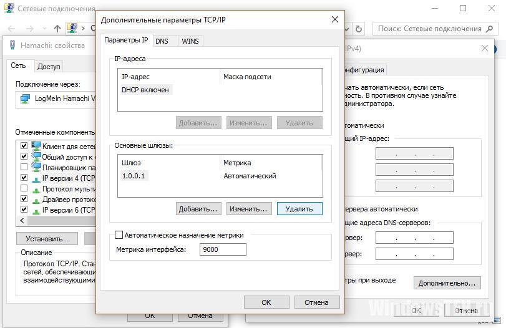The width and height of the screenshot is (506, 328).
Task: Select the Сеть tab in Hamachi properties
Action: (18, 65)
